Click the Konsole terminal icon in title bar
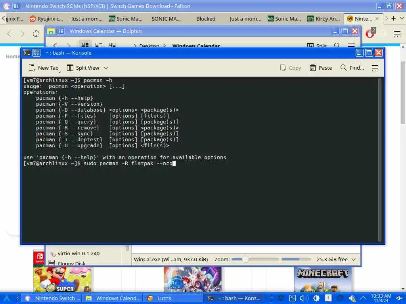Image resolution: width=406 pixels, height=304 pixels. [27, 53]
